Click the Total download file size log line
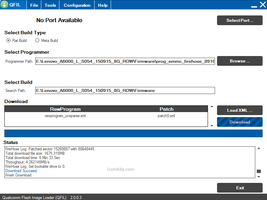The height and width of the screenshot is (200, 267). [x=35, y=153]
